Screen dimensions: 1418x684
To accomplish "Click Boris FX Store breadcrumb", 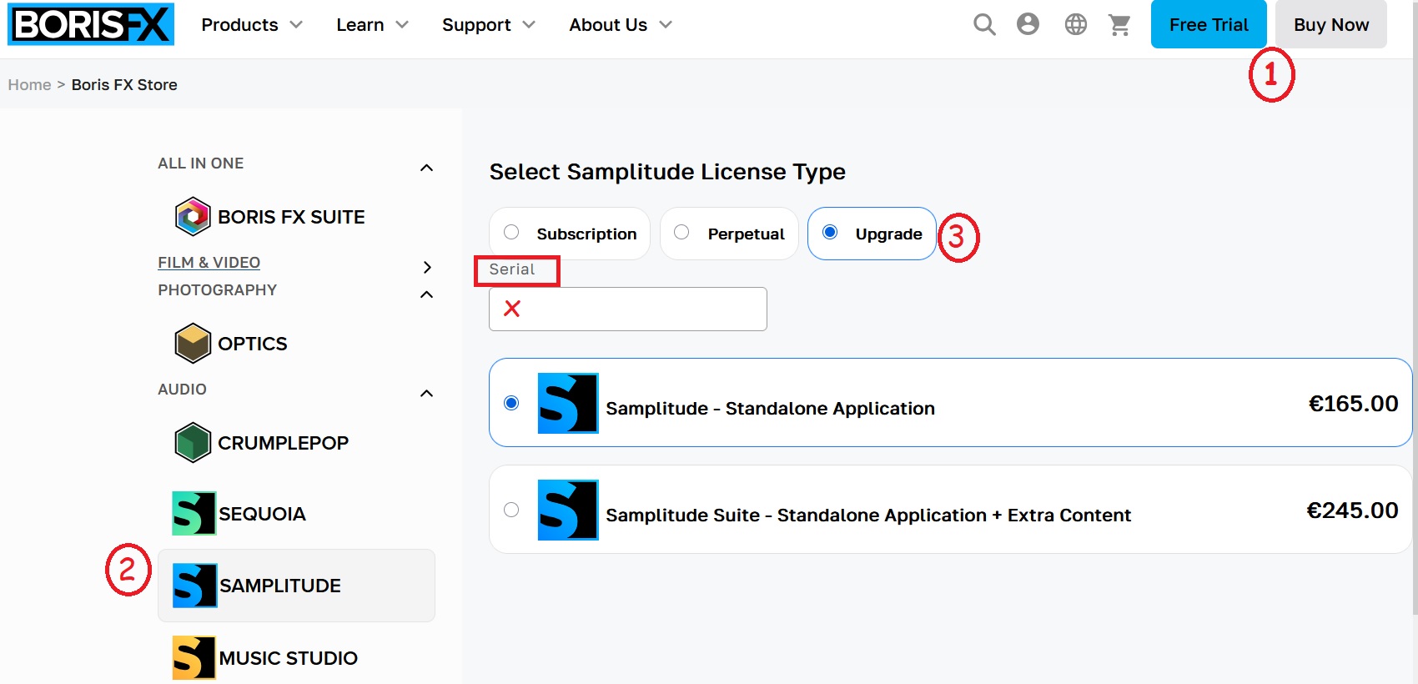I will (x=124, y=84).
